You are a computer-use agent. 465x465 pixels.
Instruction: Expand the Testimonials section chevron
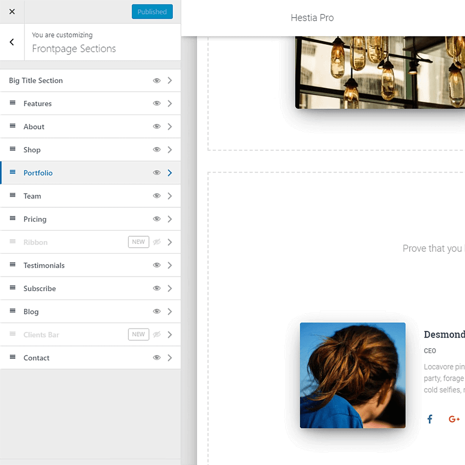170,266
